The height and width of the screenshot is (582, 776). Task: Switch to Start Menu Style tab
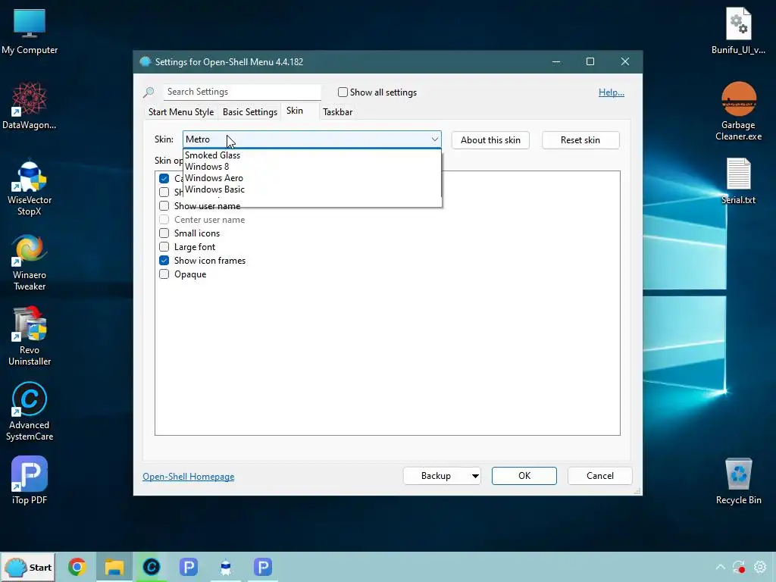click(181, 112)
